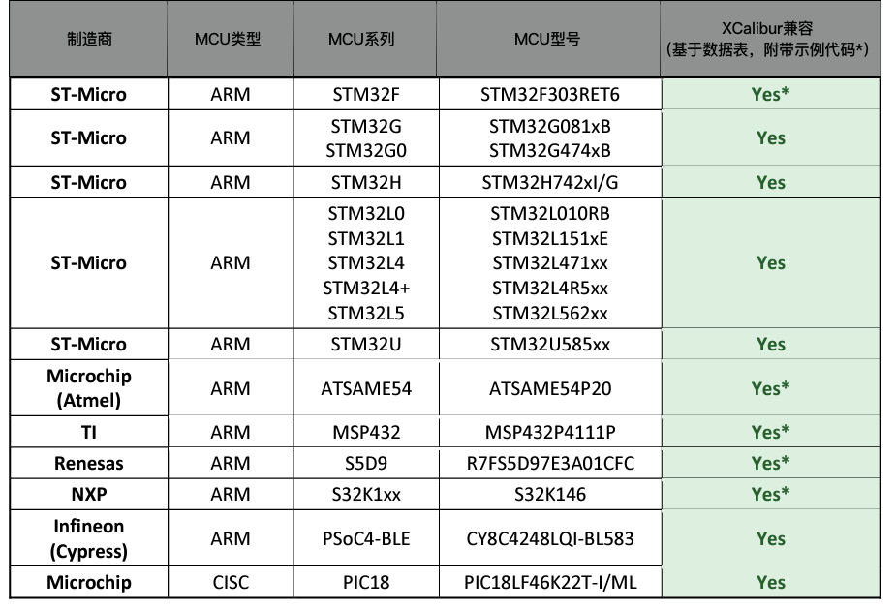Select the MCU型号 header cell
This screenshot has height=608, width=896.
coord(548,39)
